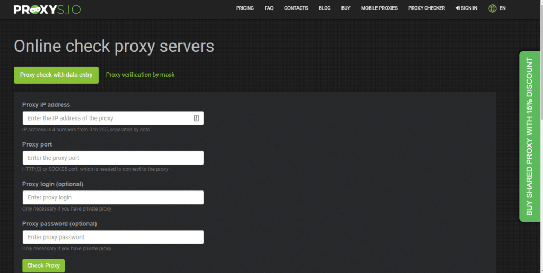This screenshot has height=273, width=543.
Task: Open PROXY-CHECKER page
Action: (427, 8)
